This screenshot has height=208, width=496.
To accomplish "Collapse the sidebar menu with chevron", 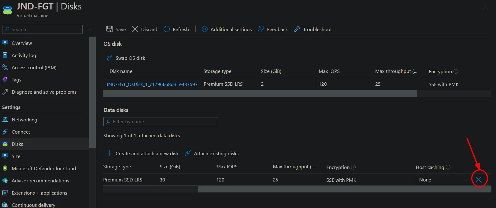I will coord(90,29).
